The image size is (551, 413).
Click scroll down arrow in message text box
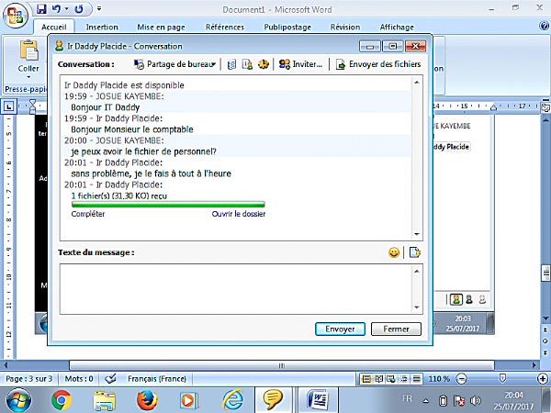click(417, 307)
